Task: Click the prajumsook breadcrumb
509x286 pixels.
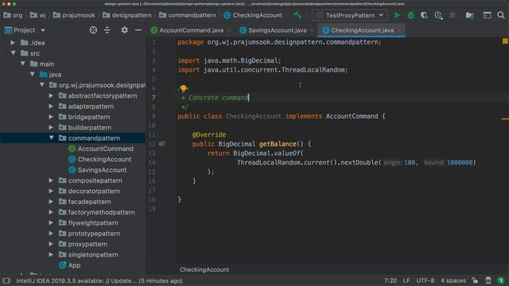Action: pyautogui.click(x=74, y=15)
